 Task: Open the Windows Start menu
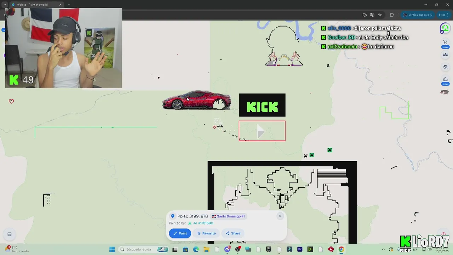pos(112,249)
